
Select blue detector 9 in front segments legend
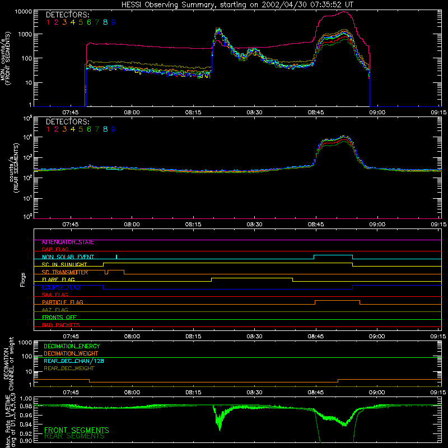(114, 22)
